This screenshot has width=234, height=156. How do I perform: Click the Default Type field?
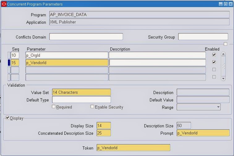82,100
